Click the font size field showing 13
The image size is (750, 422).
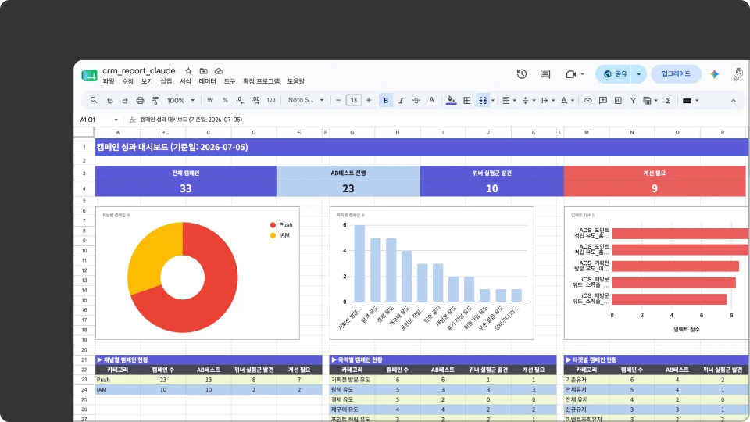pyautogui.click(x=353, y=101)
